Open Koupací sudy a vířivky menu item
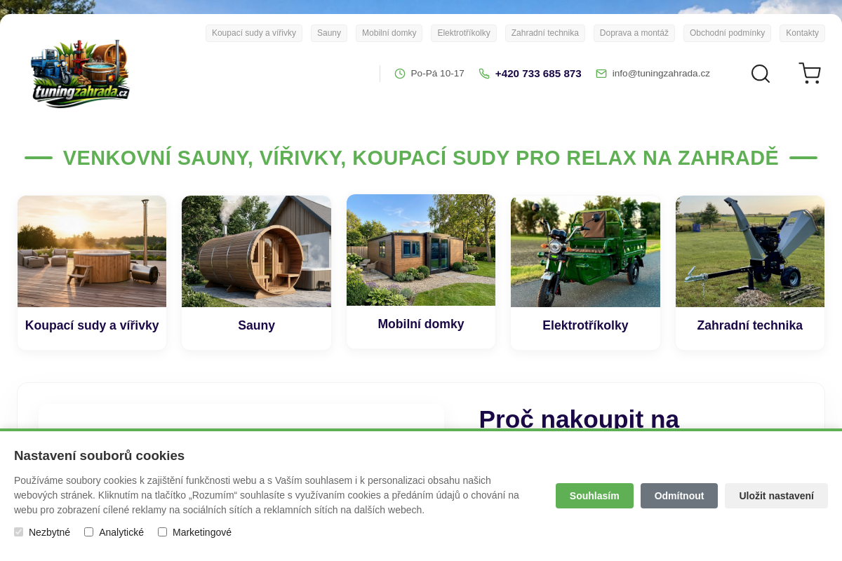The width and height of the screenshot is (842, 561). pyautogui.click(x=254, y=33)
